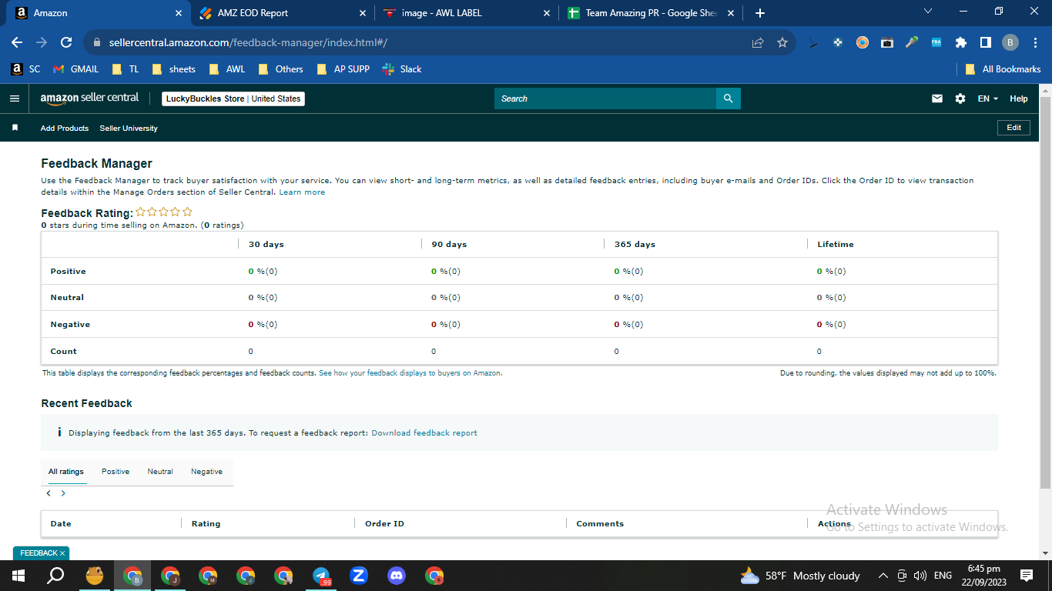1052x591 pixels.
Task: Open the SC bookmark
Action: click(25, 69)
